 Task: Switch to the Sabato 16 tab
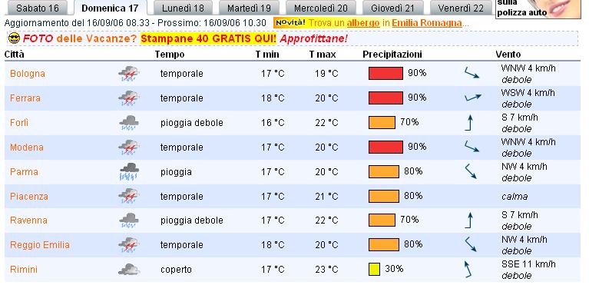[37, 8]
